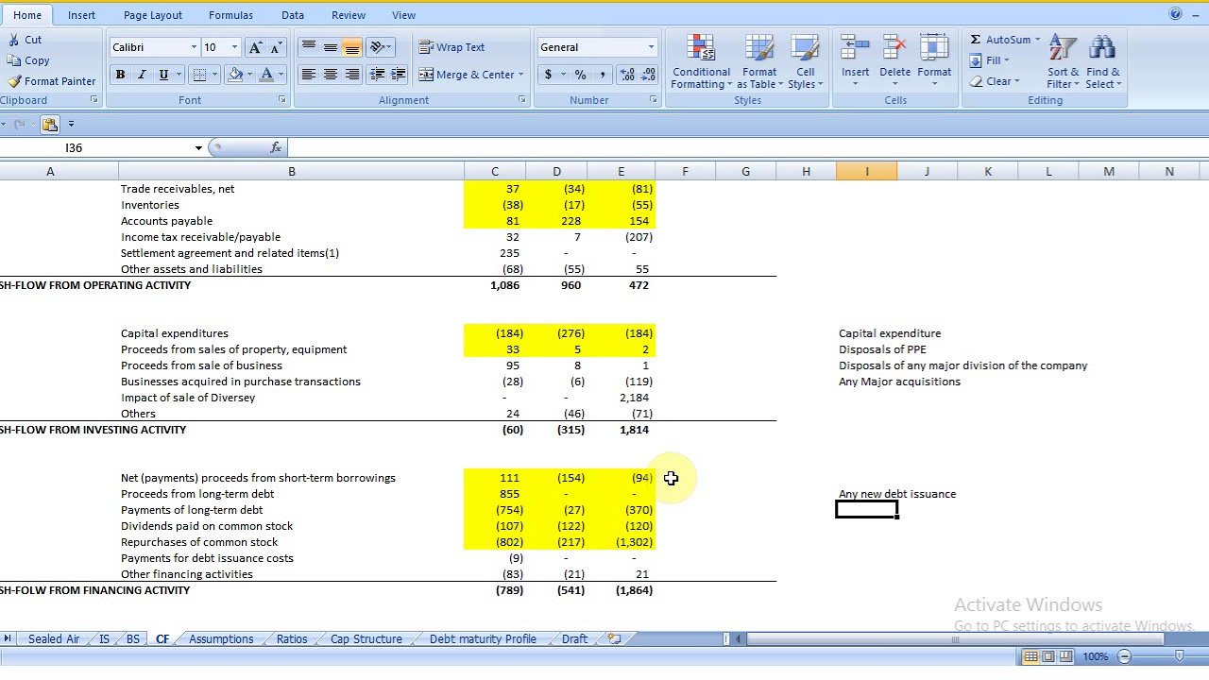This screenshot has width=1209, height=680.
Task: Click the Cut scissors icon
Action: point(13,40)
